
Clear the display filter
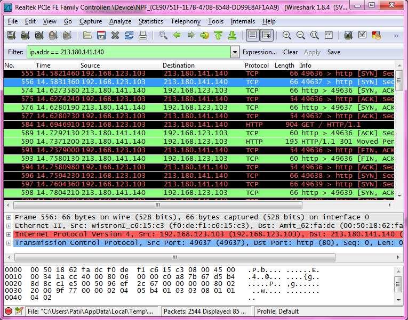(x=290, y=52)
